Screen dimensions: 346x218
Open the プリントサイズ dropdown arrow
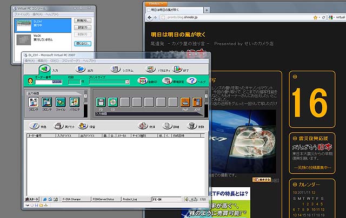[127, 82]
